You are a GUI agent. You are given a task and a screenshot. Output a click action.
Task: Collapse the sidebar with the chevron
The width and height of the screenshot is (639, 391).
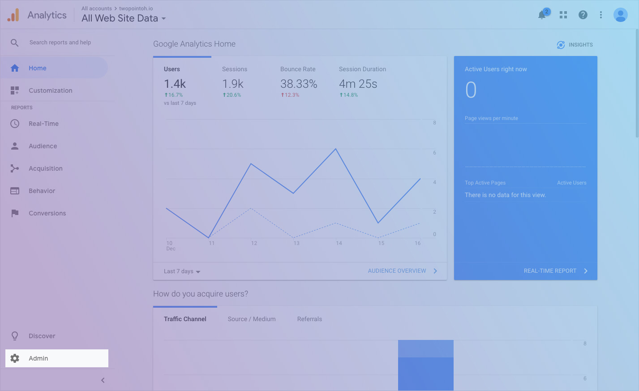coord(103,380)
